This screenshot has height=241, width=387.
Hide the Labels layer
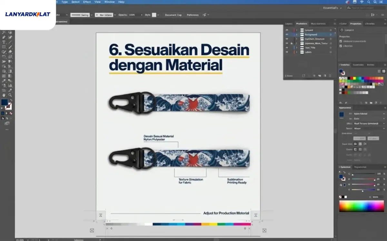(287, 52)
